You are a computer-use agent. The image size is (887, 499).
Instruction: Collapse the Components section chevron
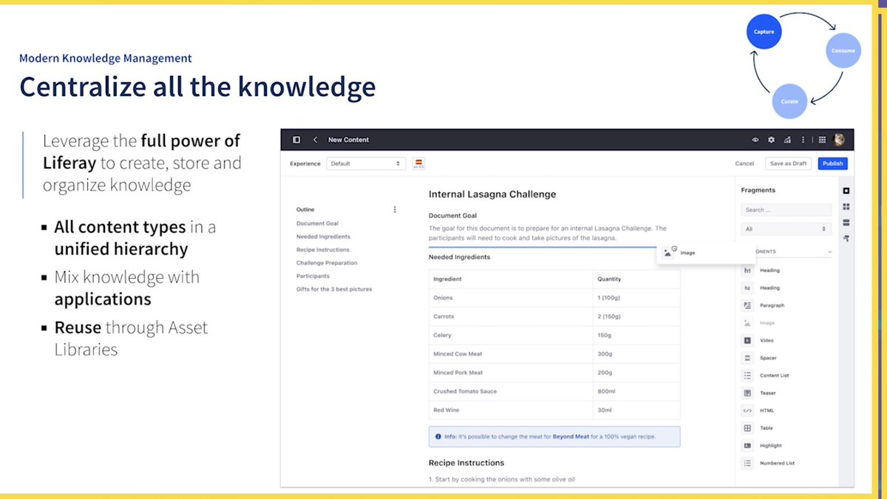point(829,252)
